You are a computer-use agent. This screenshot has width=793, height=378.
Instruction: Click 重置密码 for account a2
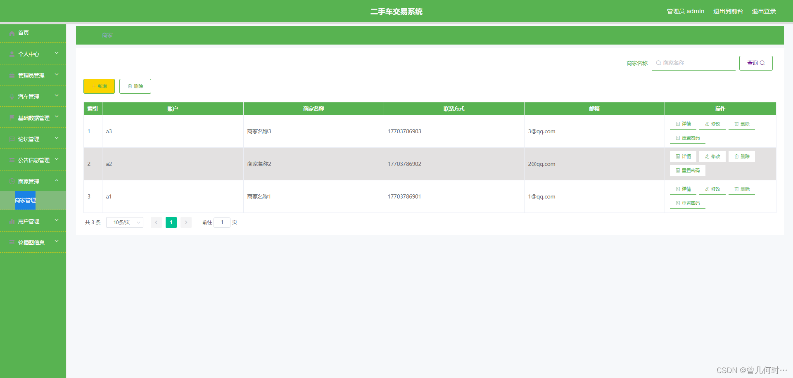(687, 170)
